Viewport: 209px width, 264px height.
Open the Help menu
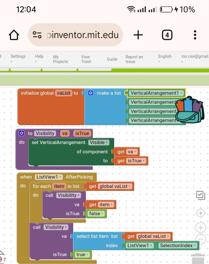point(39,58)
